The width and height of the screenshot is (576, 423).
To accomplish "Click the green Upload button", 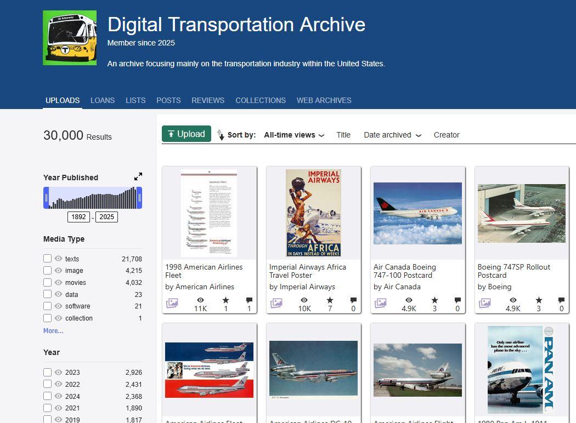I will coord(187,134).
